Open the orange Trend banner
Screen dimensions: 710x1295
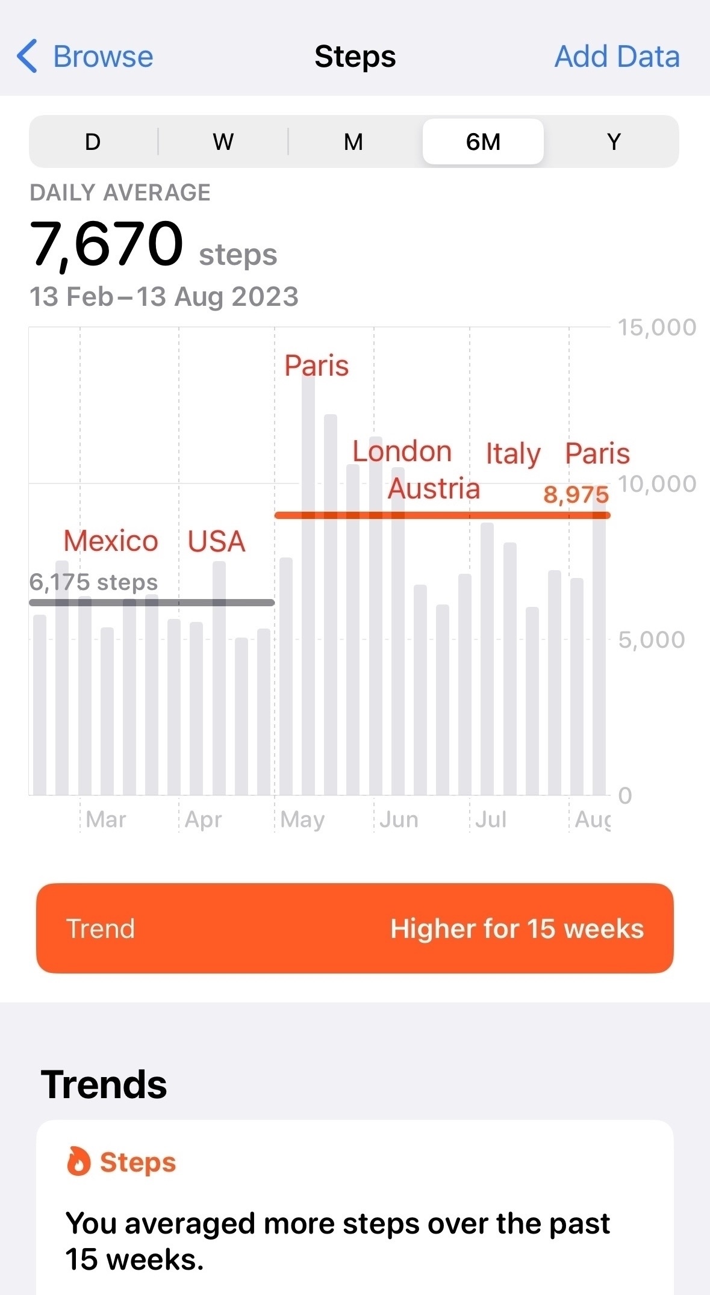tap(355, 928)
